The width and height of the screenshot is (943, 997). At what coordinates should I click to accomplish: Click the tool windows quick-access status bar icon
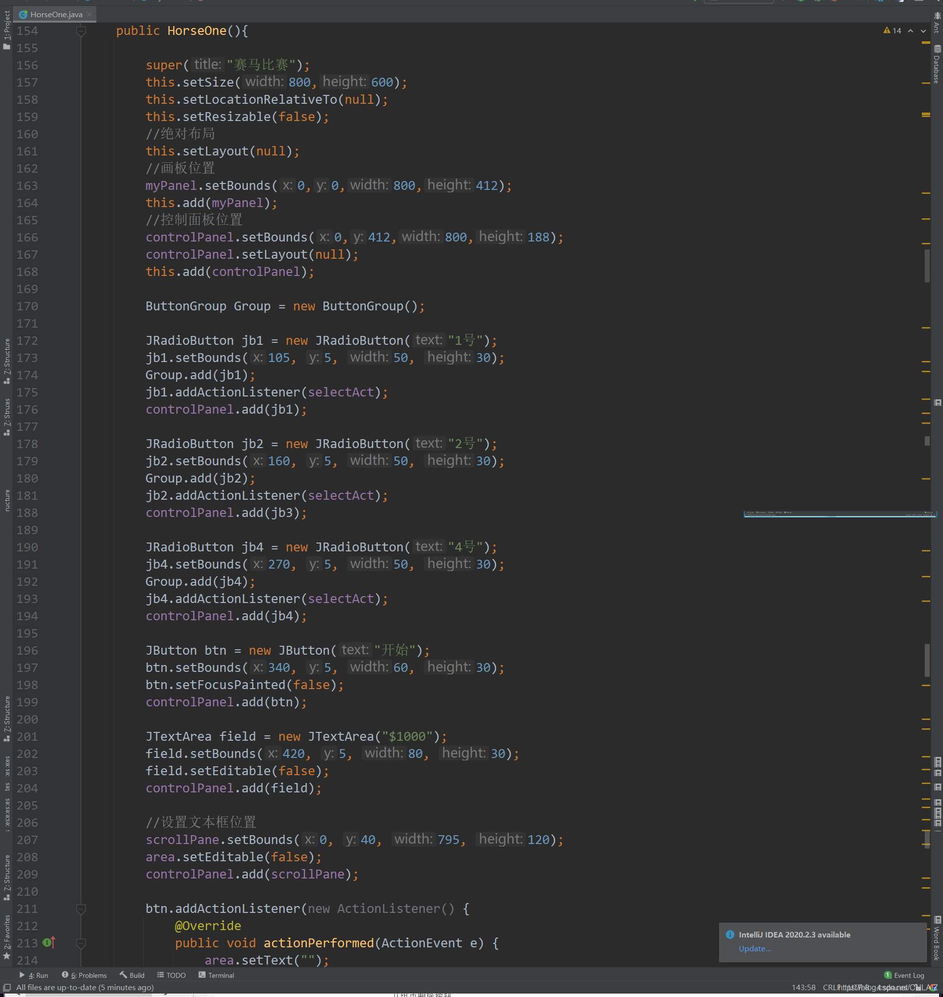[7, 988]
